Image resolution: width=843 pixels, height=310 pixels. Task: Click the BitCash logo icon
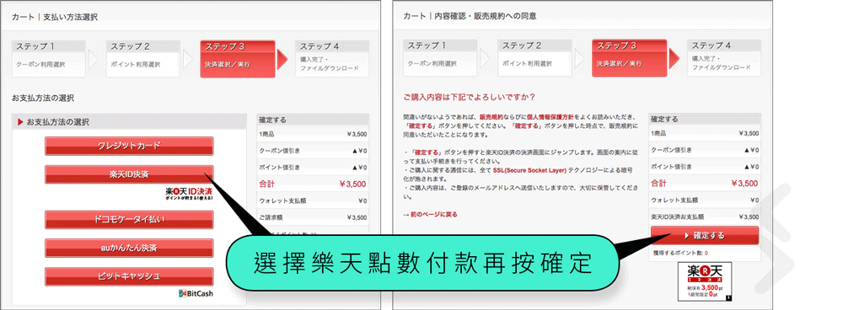(196, 293)
